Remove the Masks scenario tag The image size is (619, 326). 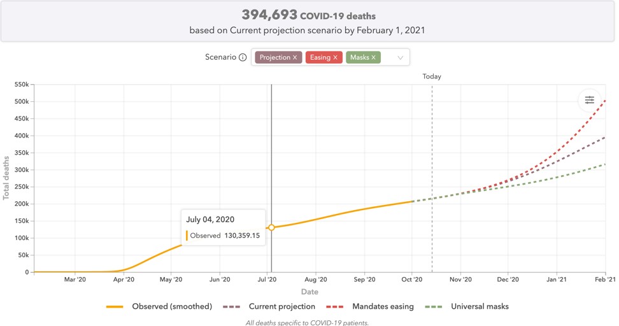[374, 57]
